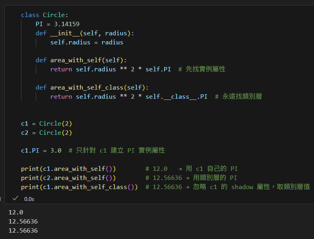This screenshot has height=239, width=314.
Task: Click the 'PI = 3.14159' line
Action: tap(57, 24)
